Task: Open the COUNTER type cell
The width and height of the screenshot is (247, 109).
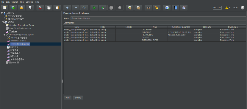Action: click(155, 30)
